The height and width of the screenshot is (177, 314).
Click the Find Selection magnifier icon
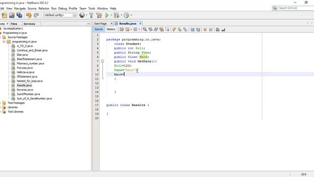pyautogui.click(x=145, y=29)
